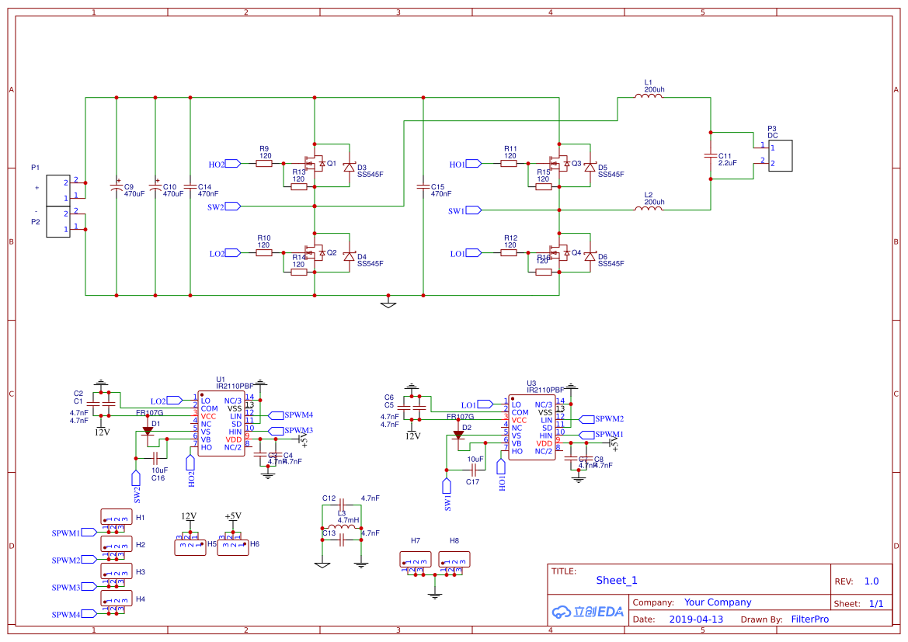Image resolution: width=908 pixels, height=642 pixels.
Task: Select the U1 IR2110PBF driver chip body
Action: [221, 424]
